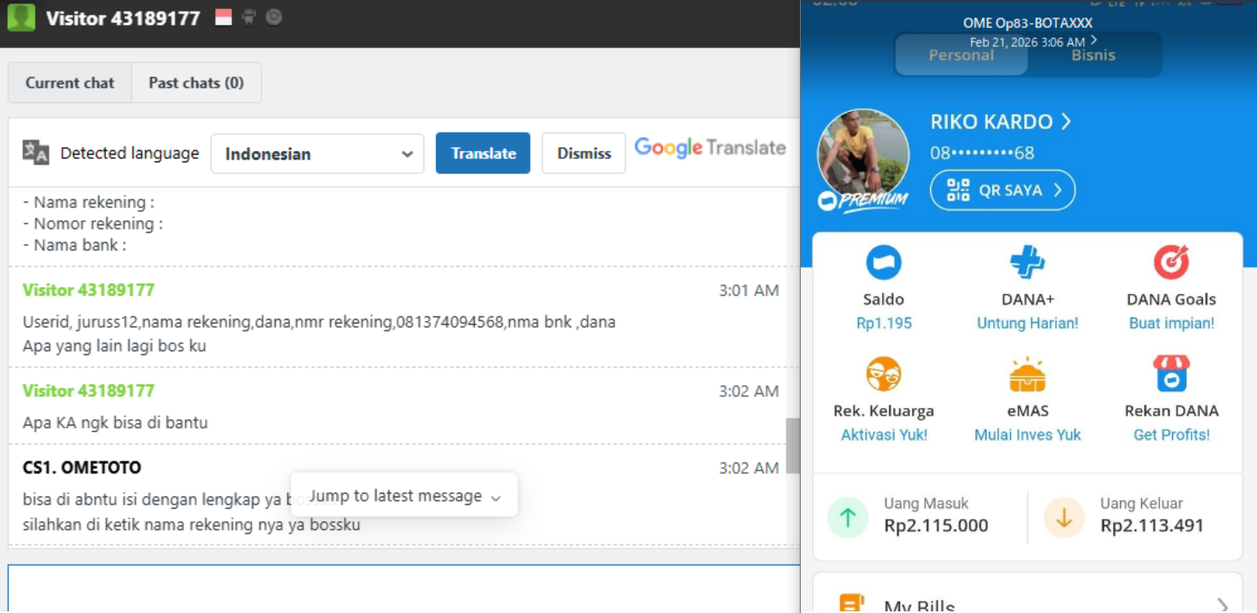Image resolution: width=1257 pixels, height=613 pixels.
Task: Click the Jump to latest message button
Action: [404, 495]
